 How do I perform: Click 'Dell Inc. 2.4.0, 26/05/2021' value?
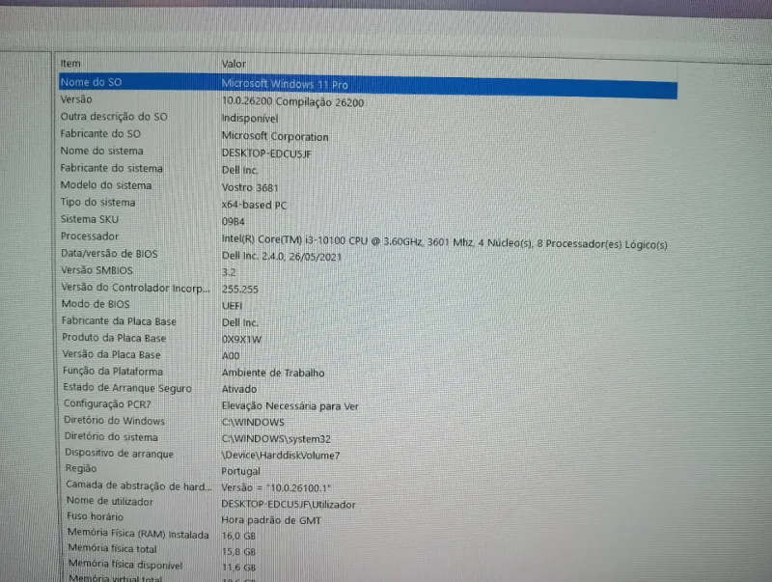pos(282,256)
